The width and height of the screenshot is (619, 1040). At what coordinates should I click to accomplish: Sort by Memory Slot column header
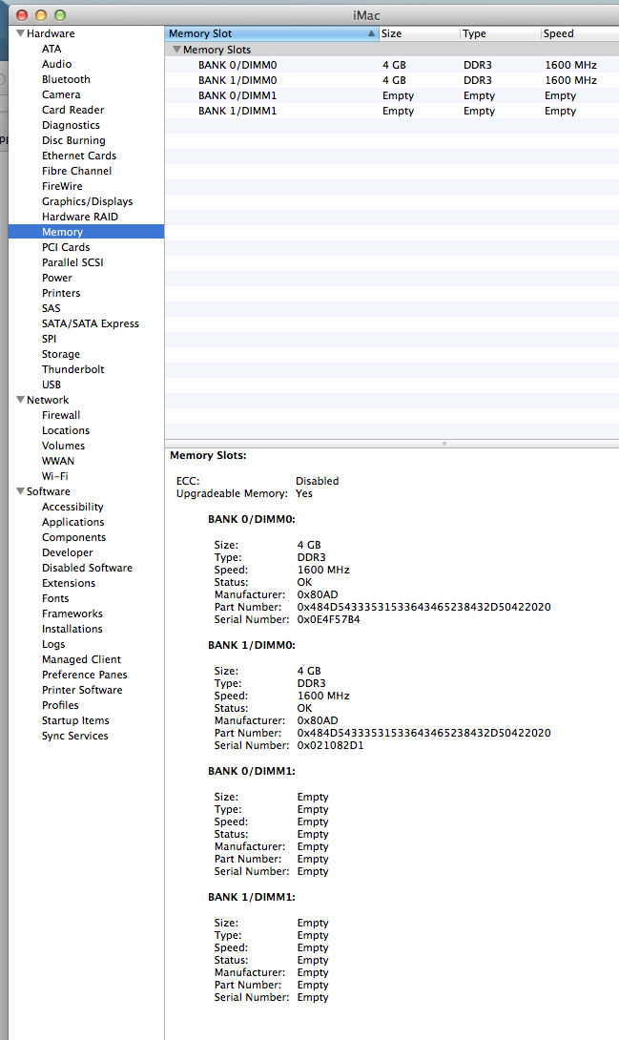[272, 33]
